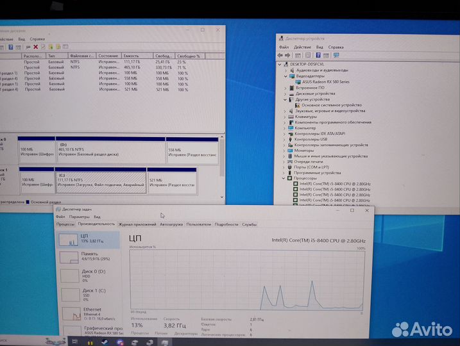Switch to the Пользователи tab

click(x=199, y=224)
